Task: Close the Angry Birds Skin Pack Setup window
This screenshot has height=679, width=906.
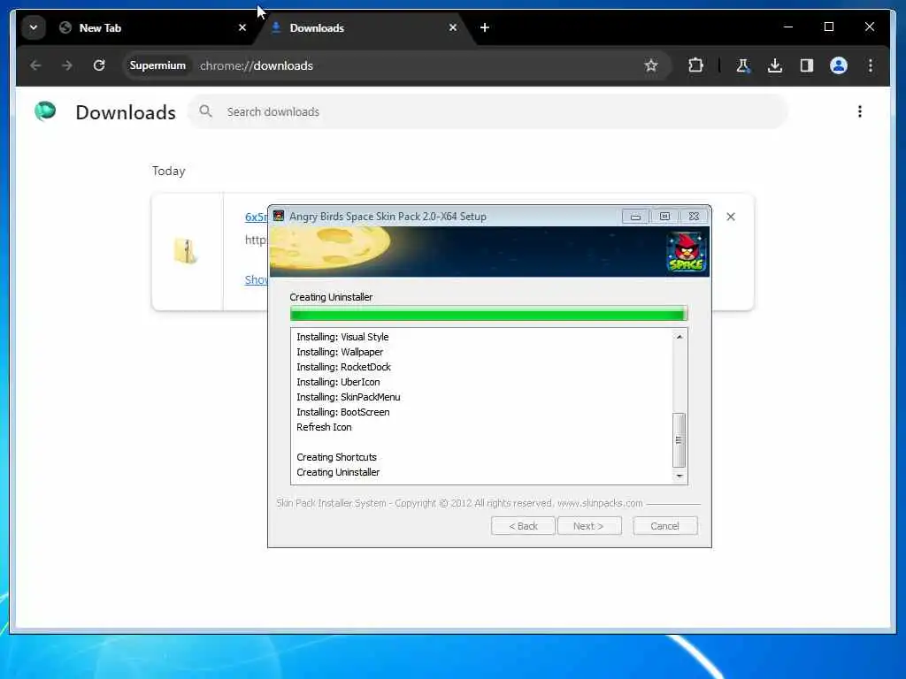Action: pos(694,217)
